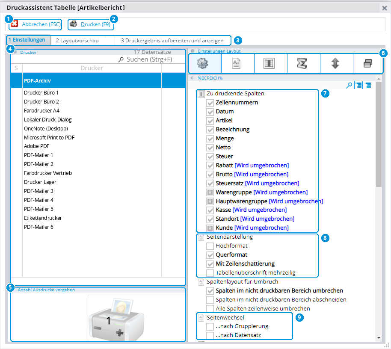Collapse the Seitendarstellung group

click(x=201, y=237)
